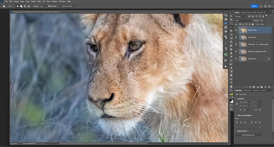Hide the TPAI Layer Remove Noise layer
This screenshot has width=274, height=147.
click(x=236, y=44)
